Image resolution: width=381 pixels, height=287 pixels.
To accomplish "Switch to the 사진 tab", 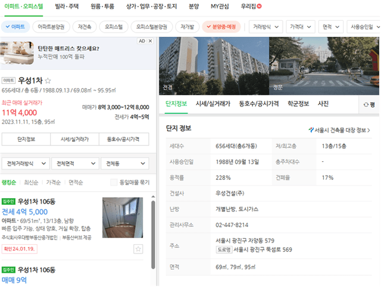I will 323,104.
